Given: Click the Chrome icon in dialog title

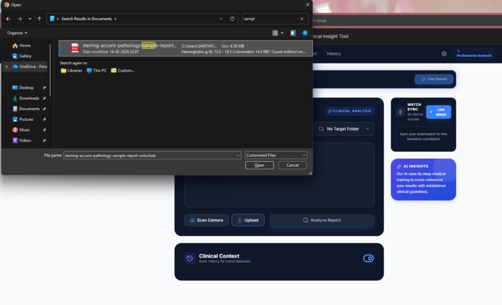Looking at the screenshot, I should pos(6,5).
